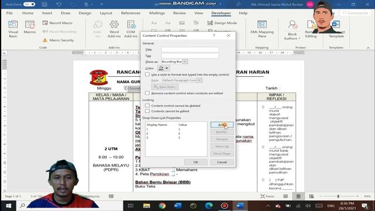375x211 pixels.
Task: Open Microsoft Edge from taskbar
Action: coord(209,206)
